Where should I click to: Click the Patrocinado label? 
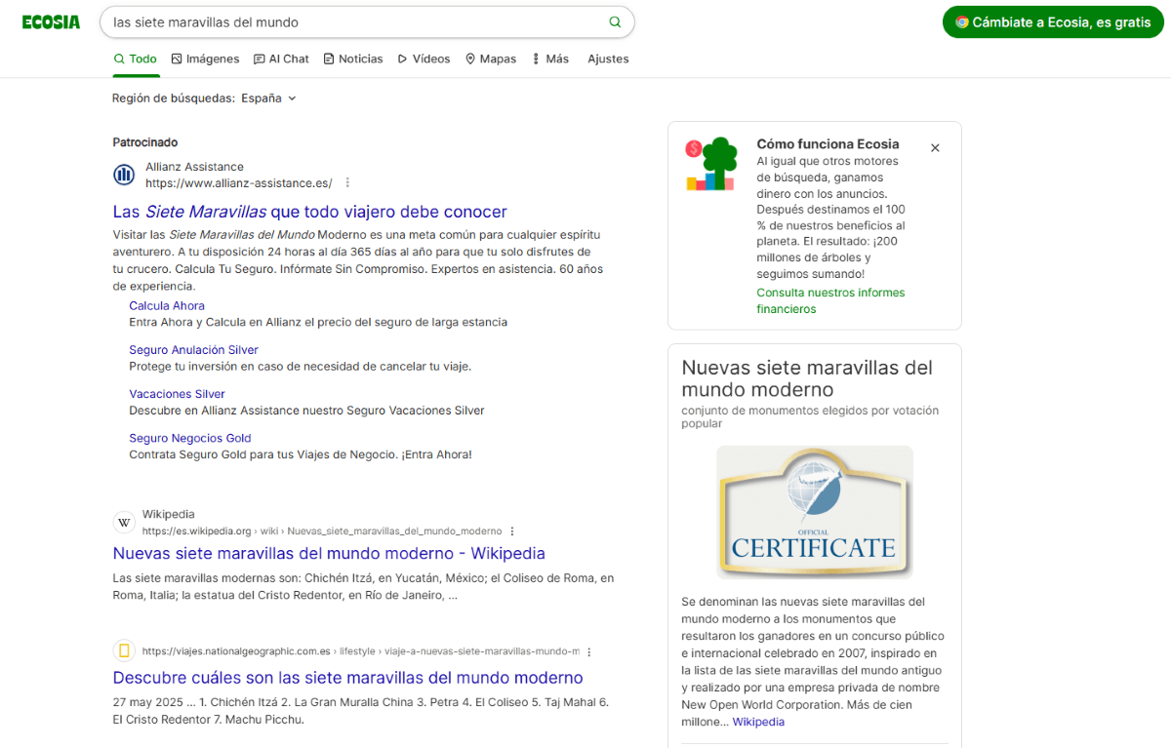point(145,142)
